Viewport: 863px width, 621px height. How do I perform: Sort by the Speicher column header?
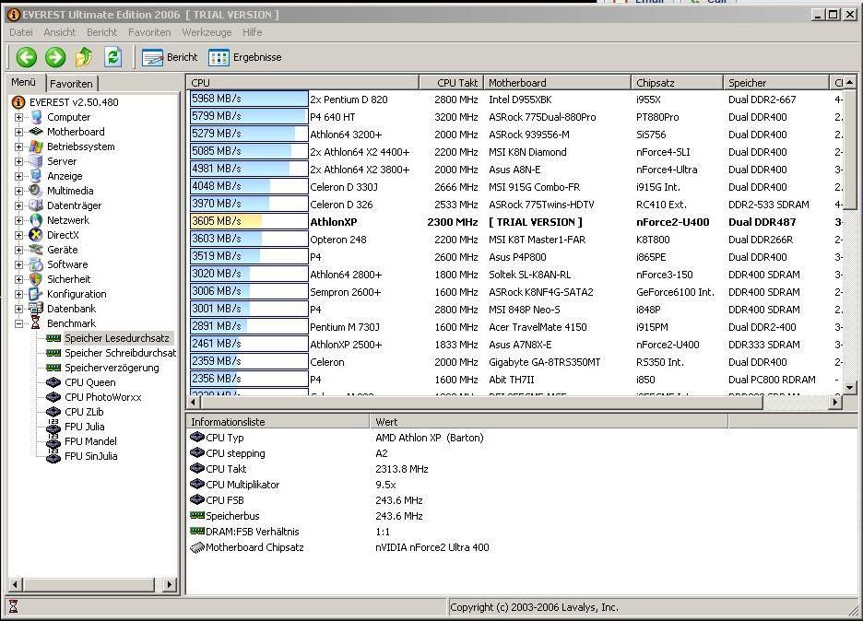[x=775, y=83]
